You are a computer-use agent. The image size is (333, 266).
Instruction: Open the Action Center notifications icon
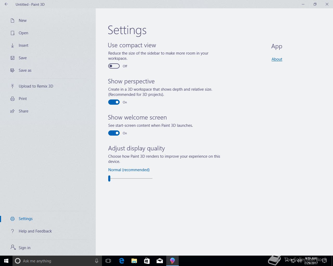click(x=324, y=261)
